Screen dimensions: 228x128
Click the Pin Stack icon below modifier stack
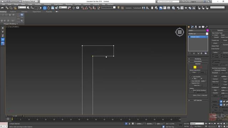190,53
